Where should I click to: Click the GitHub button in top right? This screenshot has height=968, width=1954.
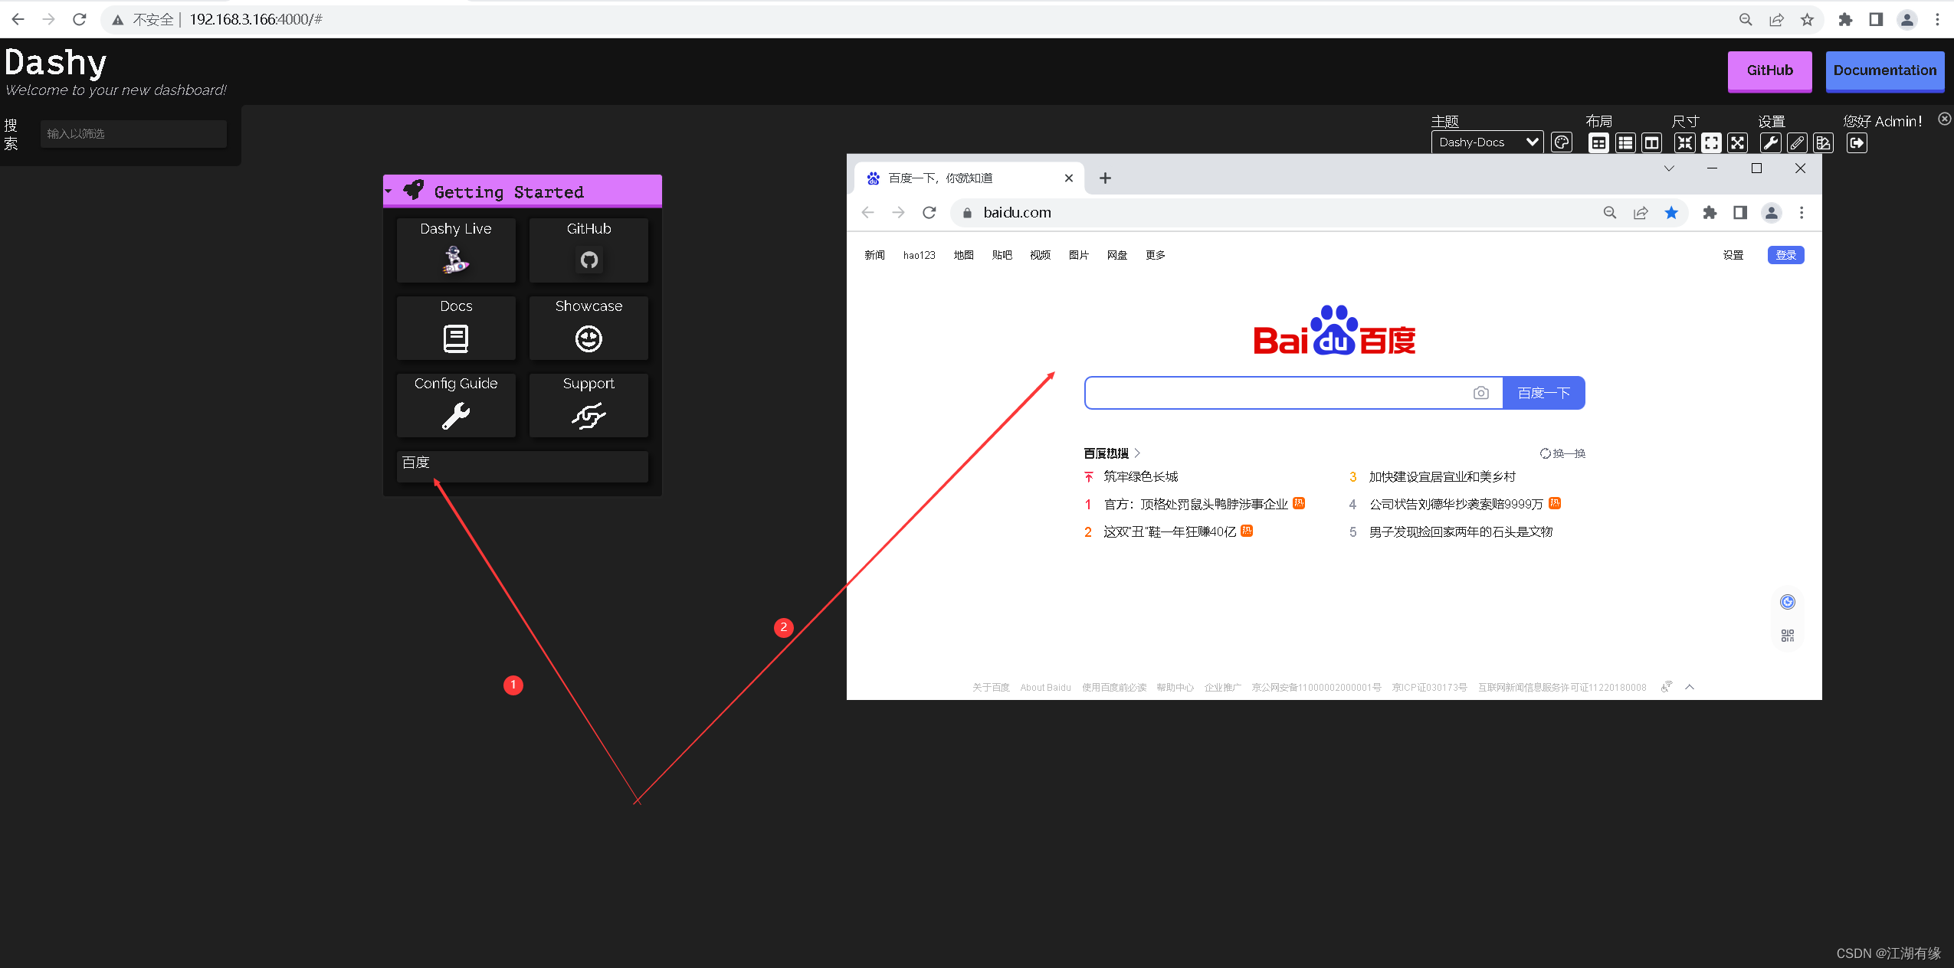click(x=1769, y=70)
